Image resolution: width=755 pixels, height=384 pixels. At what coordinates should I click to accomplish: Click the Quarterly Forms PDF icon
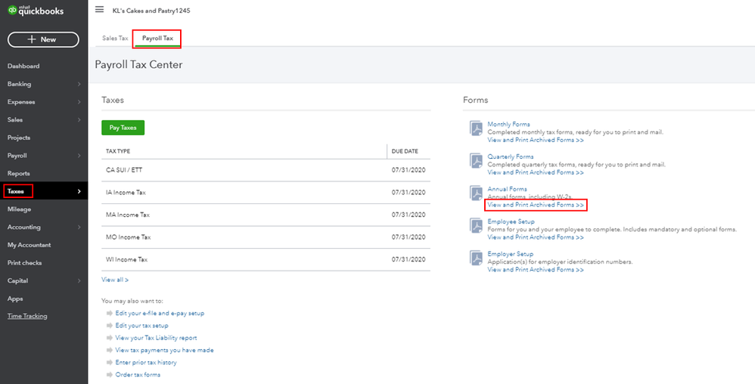[x=476, y=160]
